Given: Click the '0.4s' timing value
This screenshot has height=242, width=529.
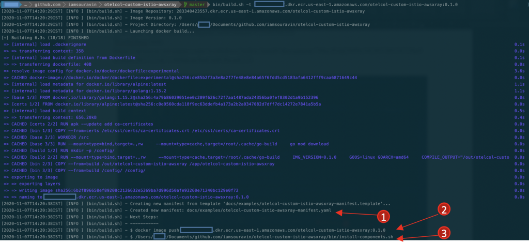Looking at the screenshot, I should pyautogui.click(x=520, y=117).
